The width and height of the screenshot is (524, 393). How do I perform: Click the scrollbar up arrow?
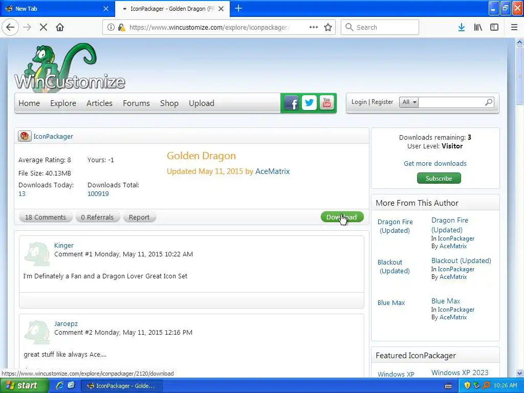[520, 42]
